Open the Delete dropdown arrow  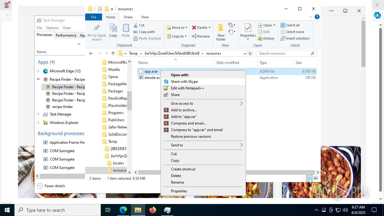[x=209, y=28]
